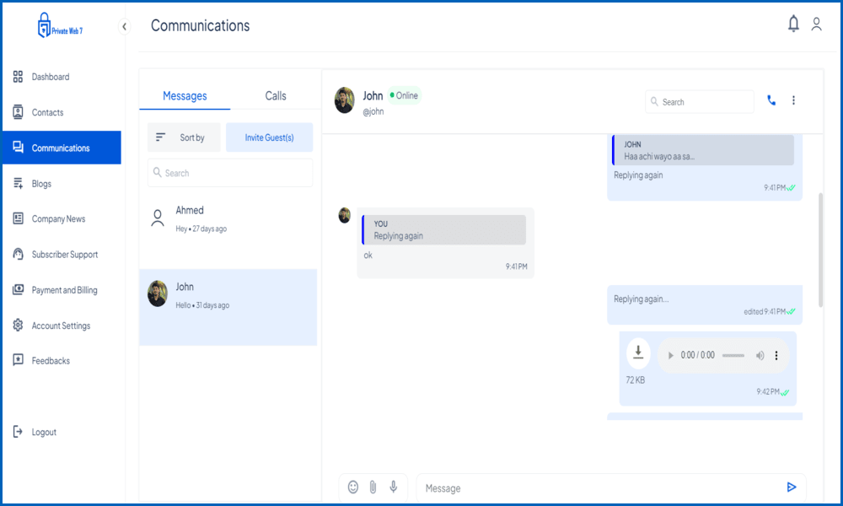The height and width of the screenshot is (506, 843).
Task: Click the audio playback progress slider
Action: (733, 356)
